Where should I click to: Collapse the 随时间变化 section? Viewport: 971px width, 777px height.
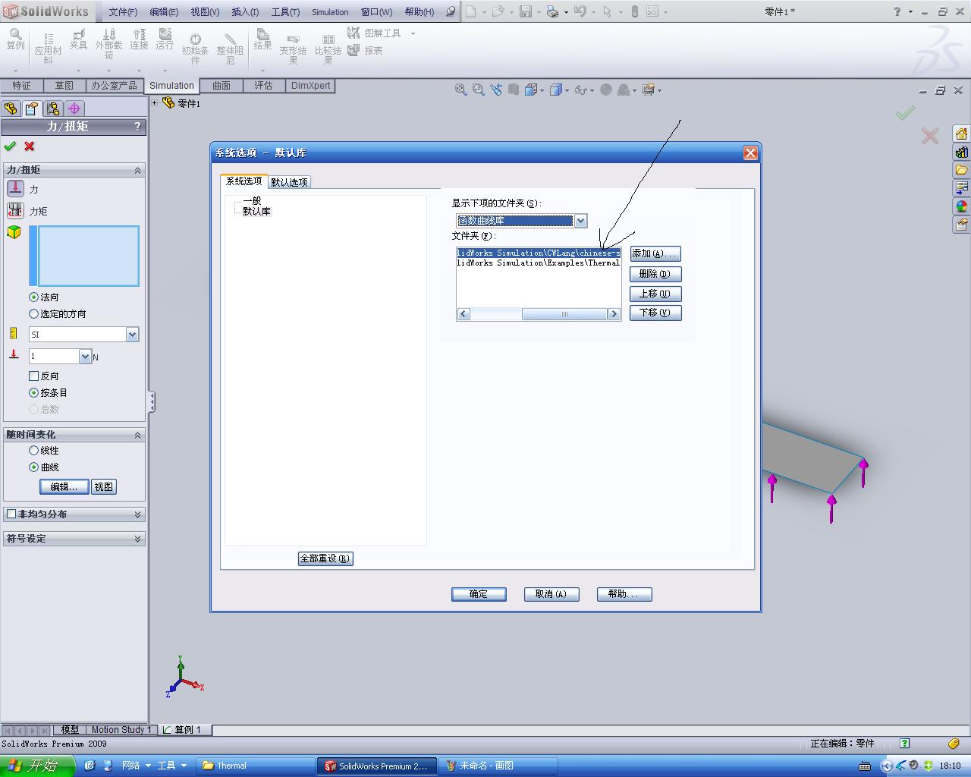(x=137, y=435)
